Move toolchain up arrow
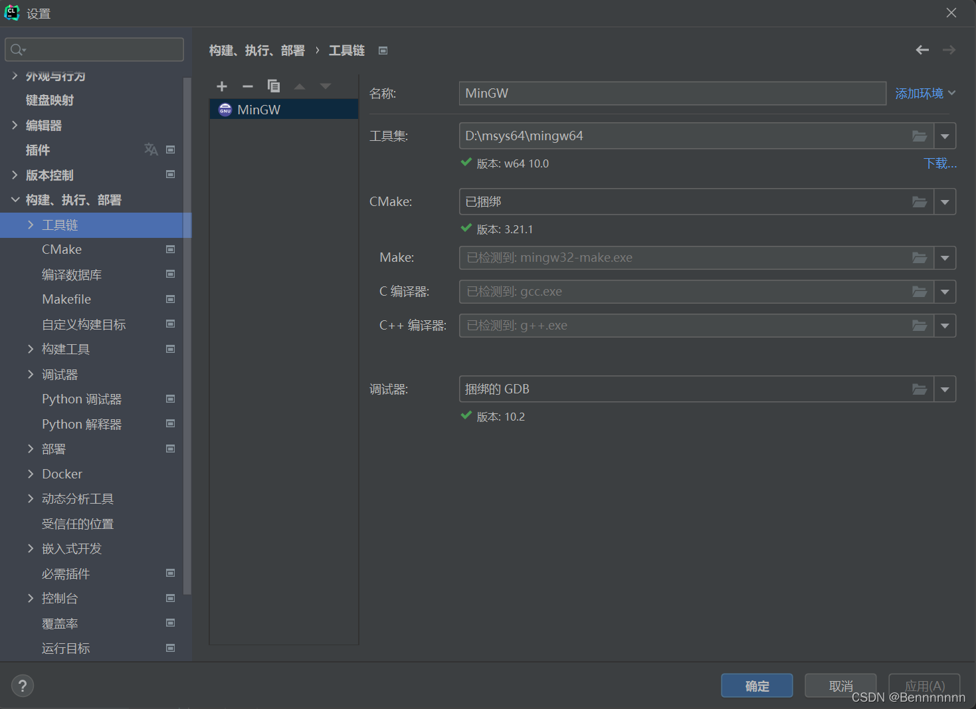This screenshot has height=709, width=976. pyautogui.click(x=300, y=86)
